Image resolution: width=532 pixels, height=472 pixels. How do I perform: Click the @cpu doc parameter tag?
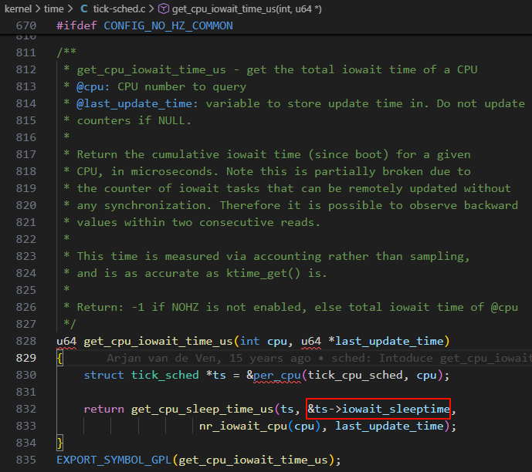point(93,86)
